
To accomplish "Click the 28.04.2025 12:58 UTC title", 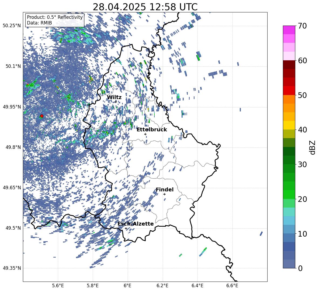I will [145, 7].
